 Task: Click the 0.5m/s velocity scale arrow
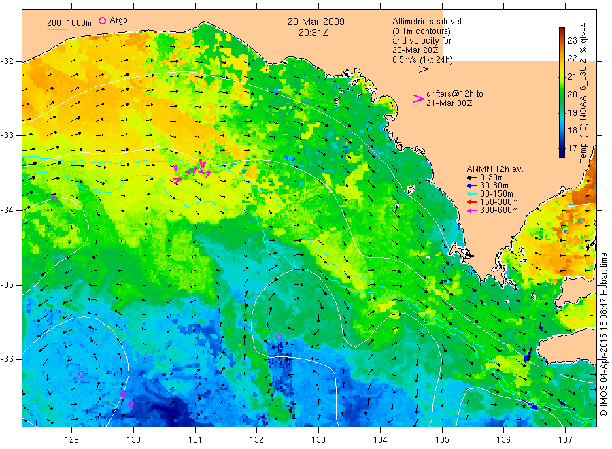pyautogui.click(x=413, y=69)
